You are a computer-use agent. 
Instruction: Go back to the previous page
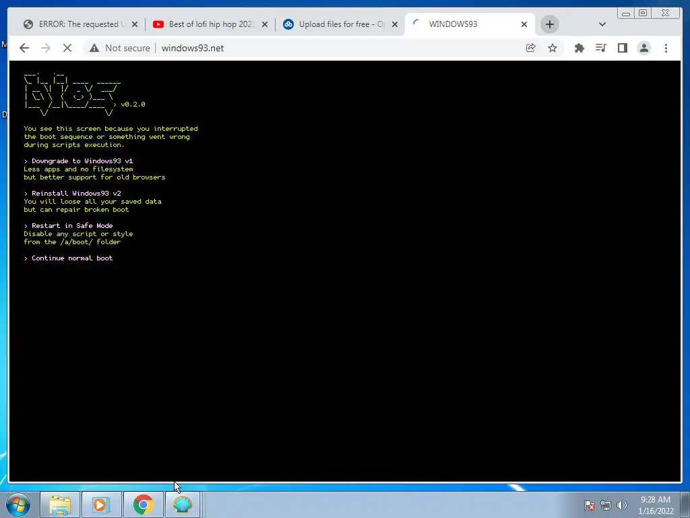[x=24, y=48]
